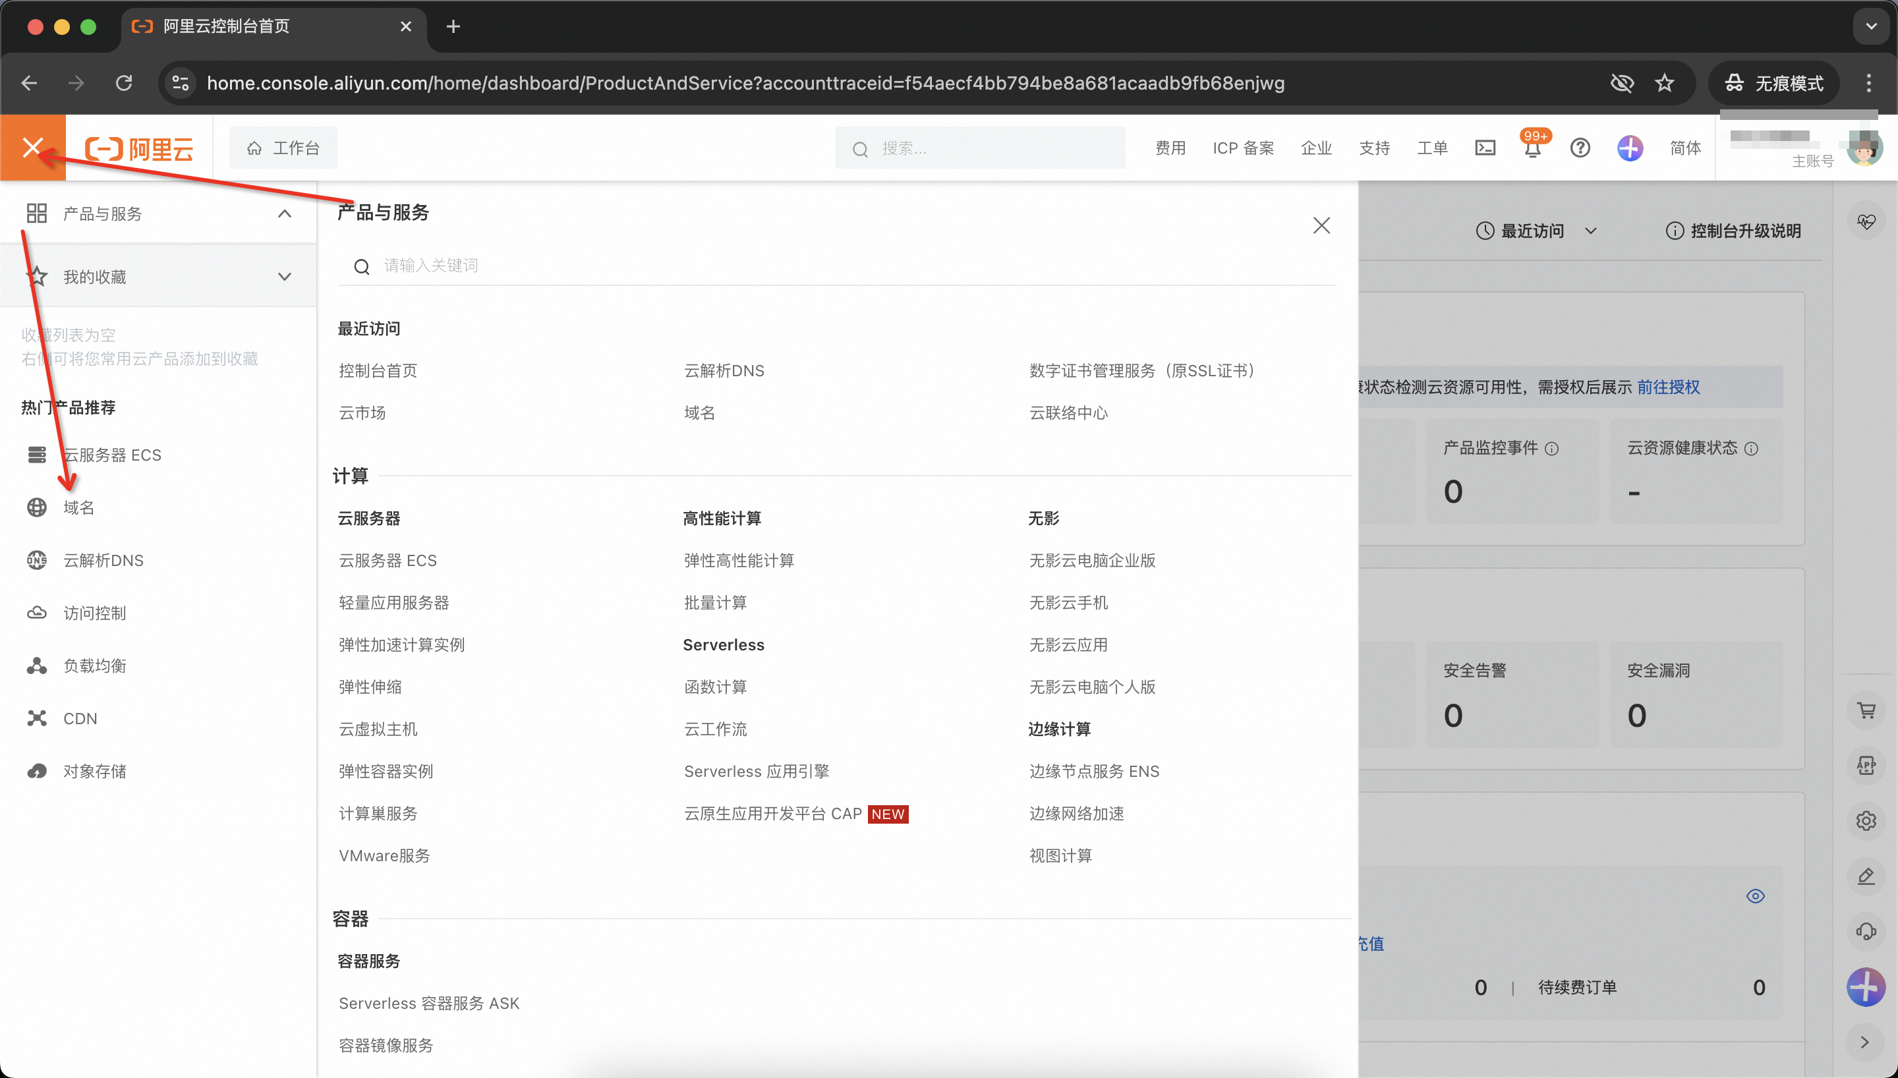This screenshot has height=1078, width=1898.
Task: Focus the 请输入关键词 product search field
Action: coord(836,266)
